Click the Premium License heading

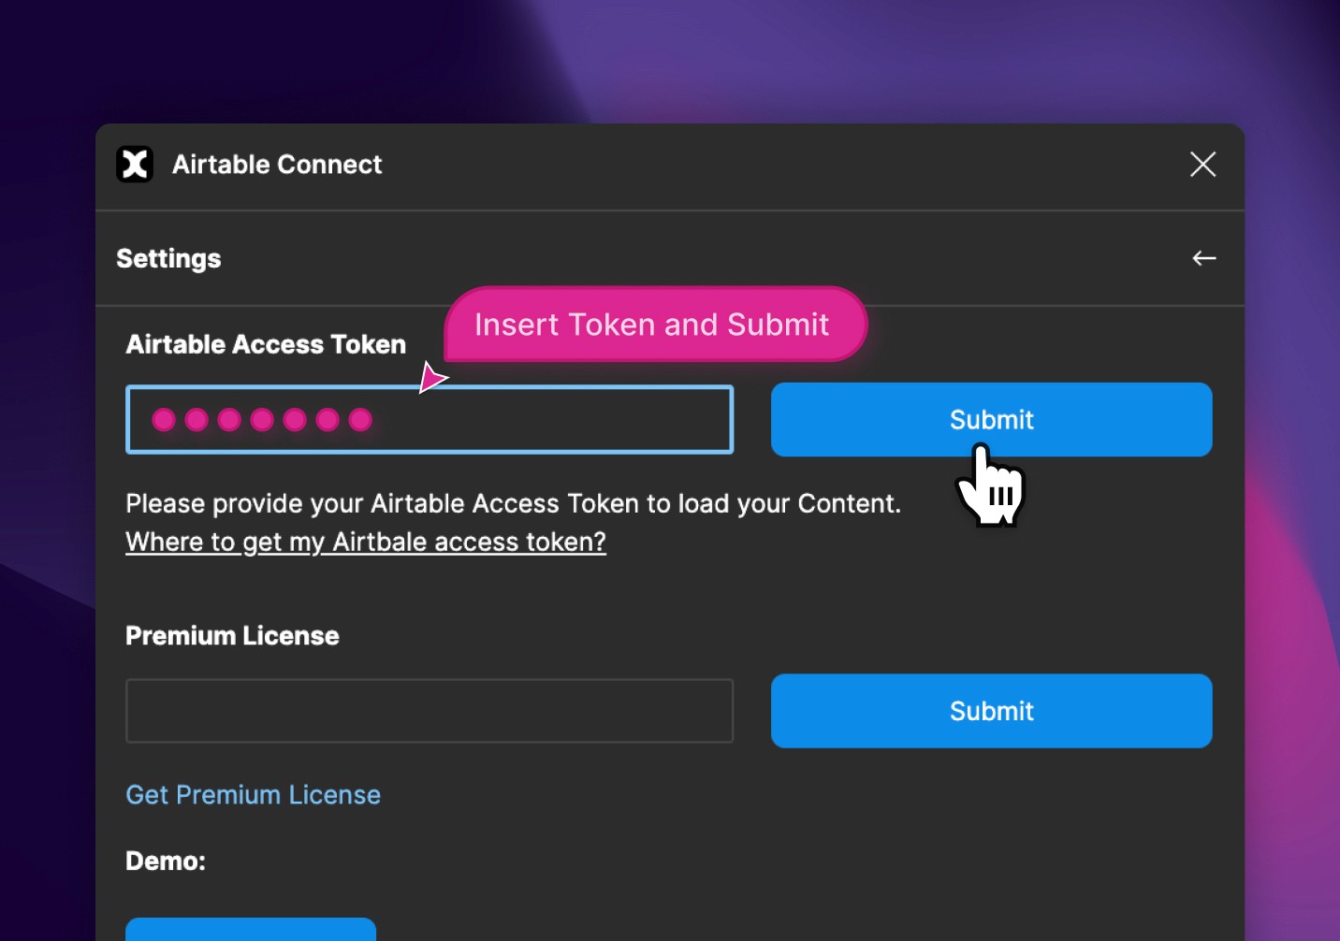click(232, 636)
